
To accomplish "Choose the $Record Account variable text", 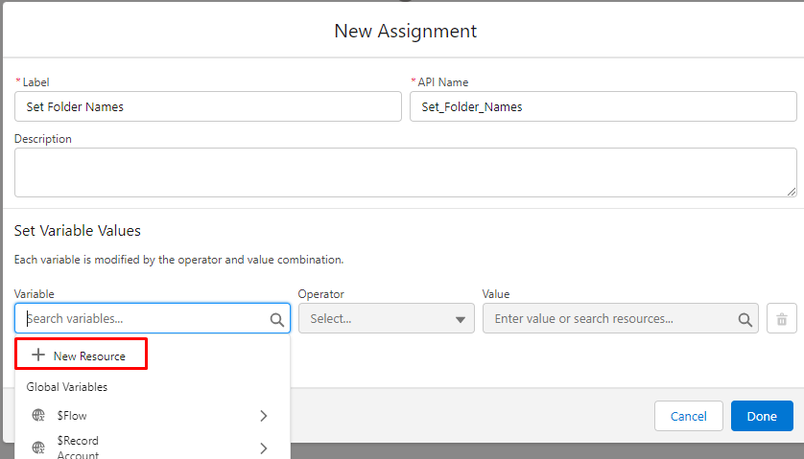I will point(78,448).
